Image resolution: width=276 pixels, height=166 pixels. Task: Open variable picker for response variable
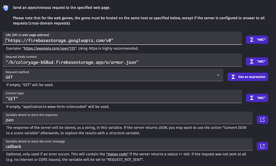click(262, 119)
